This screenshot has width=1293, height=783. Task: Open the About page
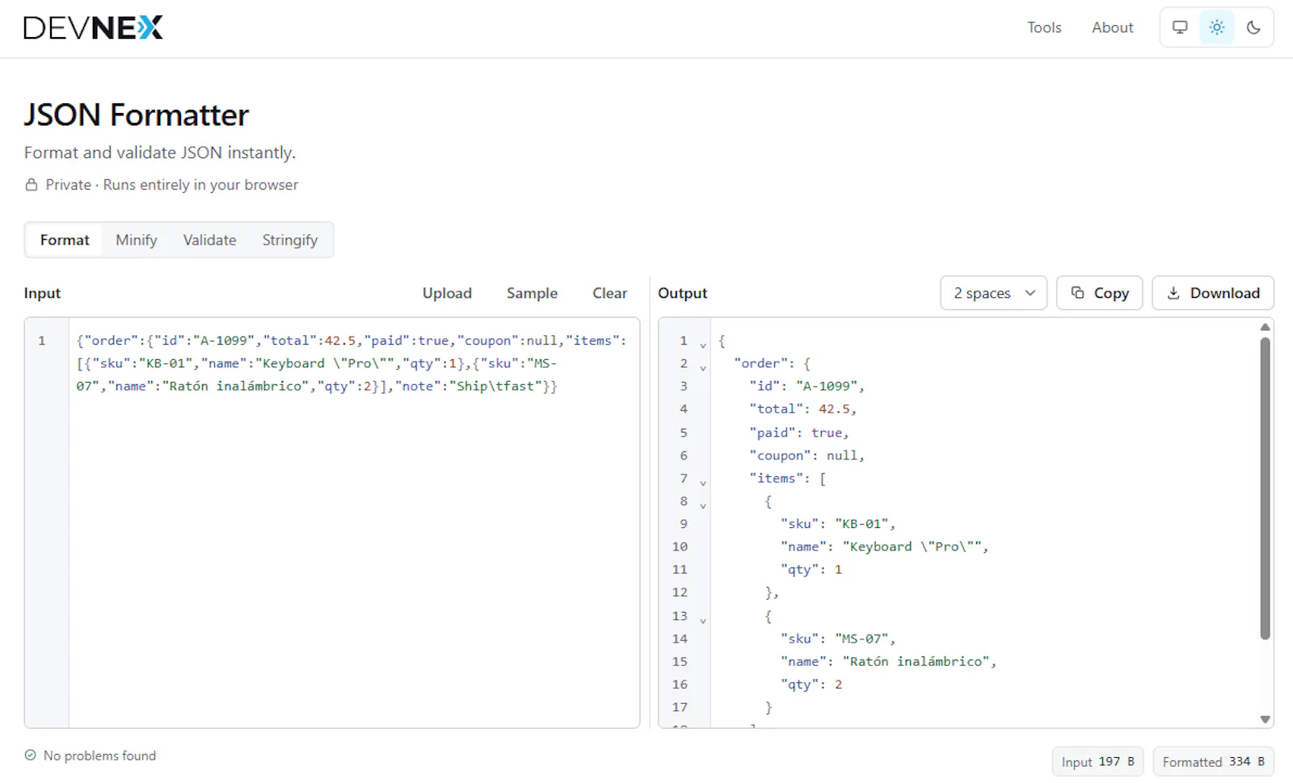pos(1112,27)
